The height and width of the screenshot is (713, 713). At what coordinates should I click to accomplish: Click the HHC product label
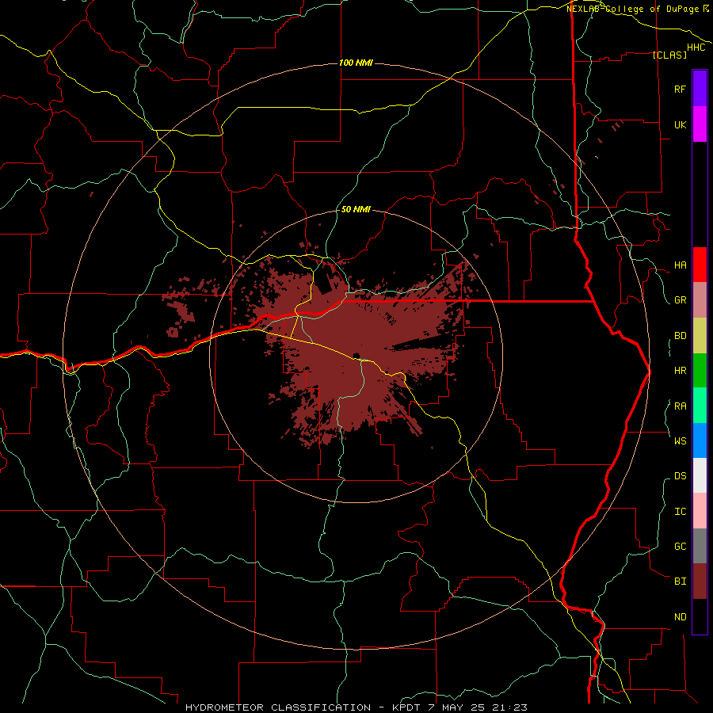pyautogui.click(x=696, y=48)
